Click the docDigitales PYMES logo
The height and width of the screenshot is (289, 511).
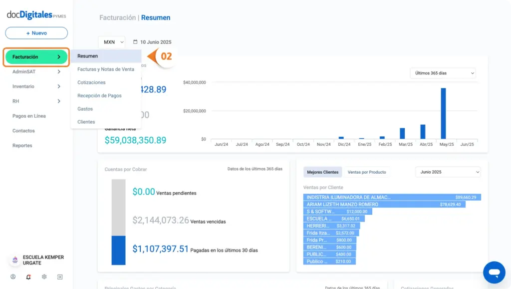click(36, 14)
